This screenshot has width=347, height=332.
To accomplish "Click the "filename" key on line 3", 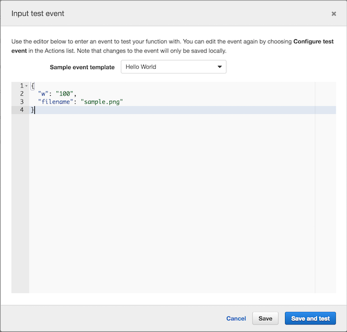I will 55,102.
